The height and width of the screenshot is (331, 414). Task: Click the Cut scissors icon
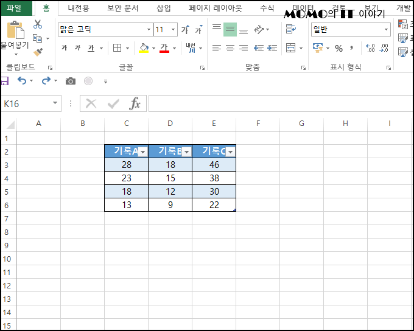pyautogui.click(x=38, y=24)
